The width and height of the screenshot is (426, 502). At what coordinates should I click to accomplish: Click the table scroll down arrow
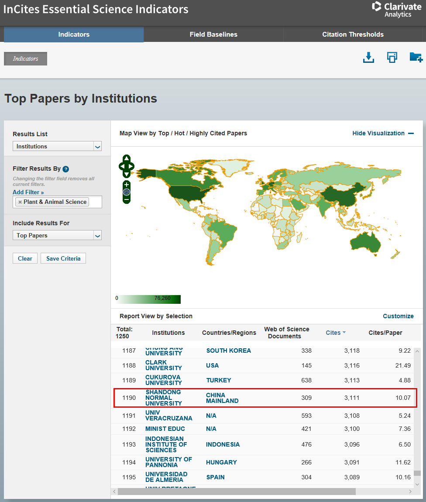click(417, 485)
